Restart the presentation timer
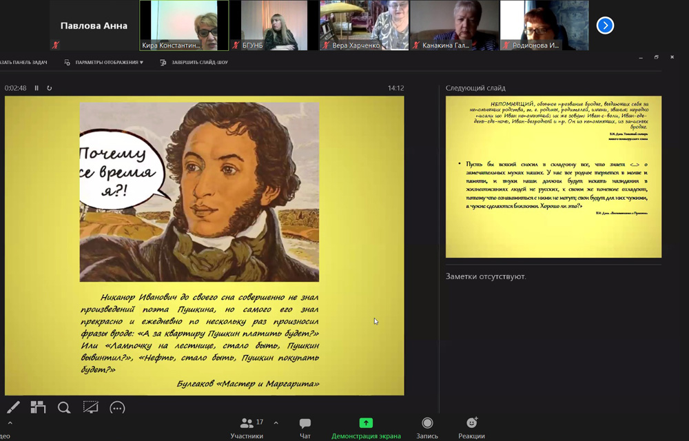 coord(49,88)
